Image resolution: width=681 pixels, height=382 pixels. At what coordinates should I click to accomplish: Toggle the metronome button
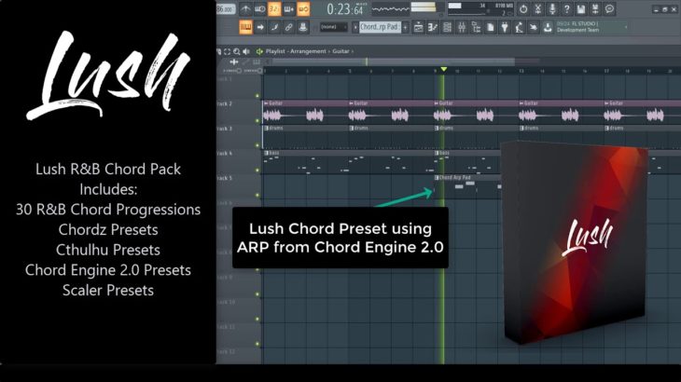pyautogui.click(x=245, y=9)
